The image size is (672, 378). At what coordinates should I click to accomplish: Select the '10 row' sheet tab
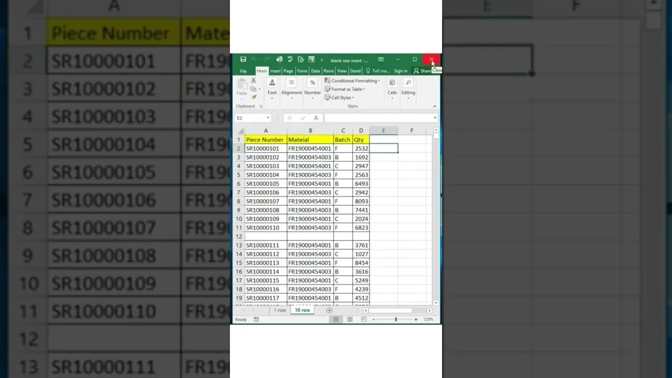pyautogui.click(x=302, y=310)
